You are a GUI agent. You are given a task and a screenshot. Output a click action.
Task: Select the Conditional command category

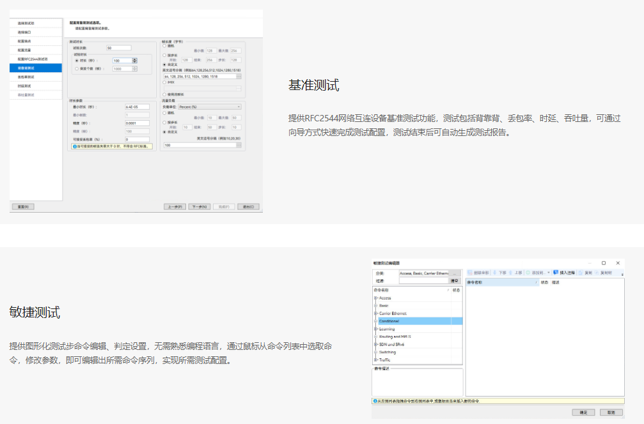tap(389, 321)
